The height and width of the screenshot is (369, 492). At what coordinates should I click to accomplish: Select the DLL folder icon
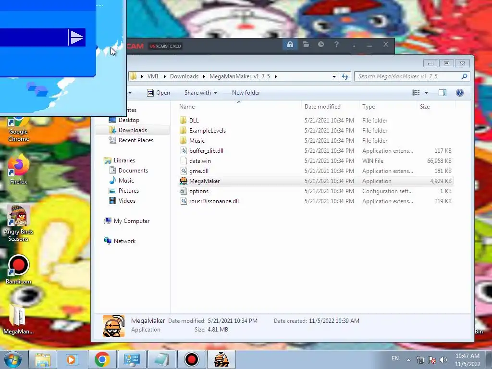pyautogui.click(x=184, y=121)
